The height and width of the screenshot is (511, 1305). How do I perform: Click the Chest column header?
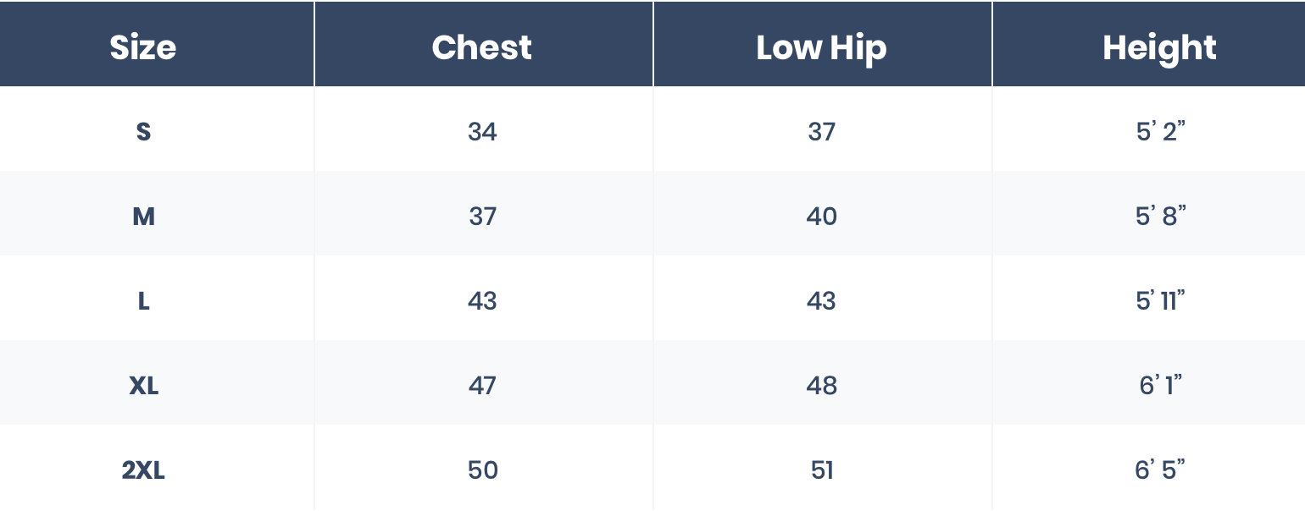click(x=482, y=47)
